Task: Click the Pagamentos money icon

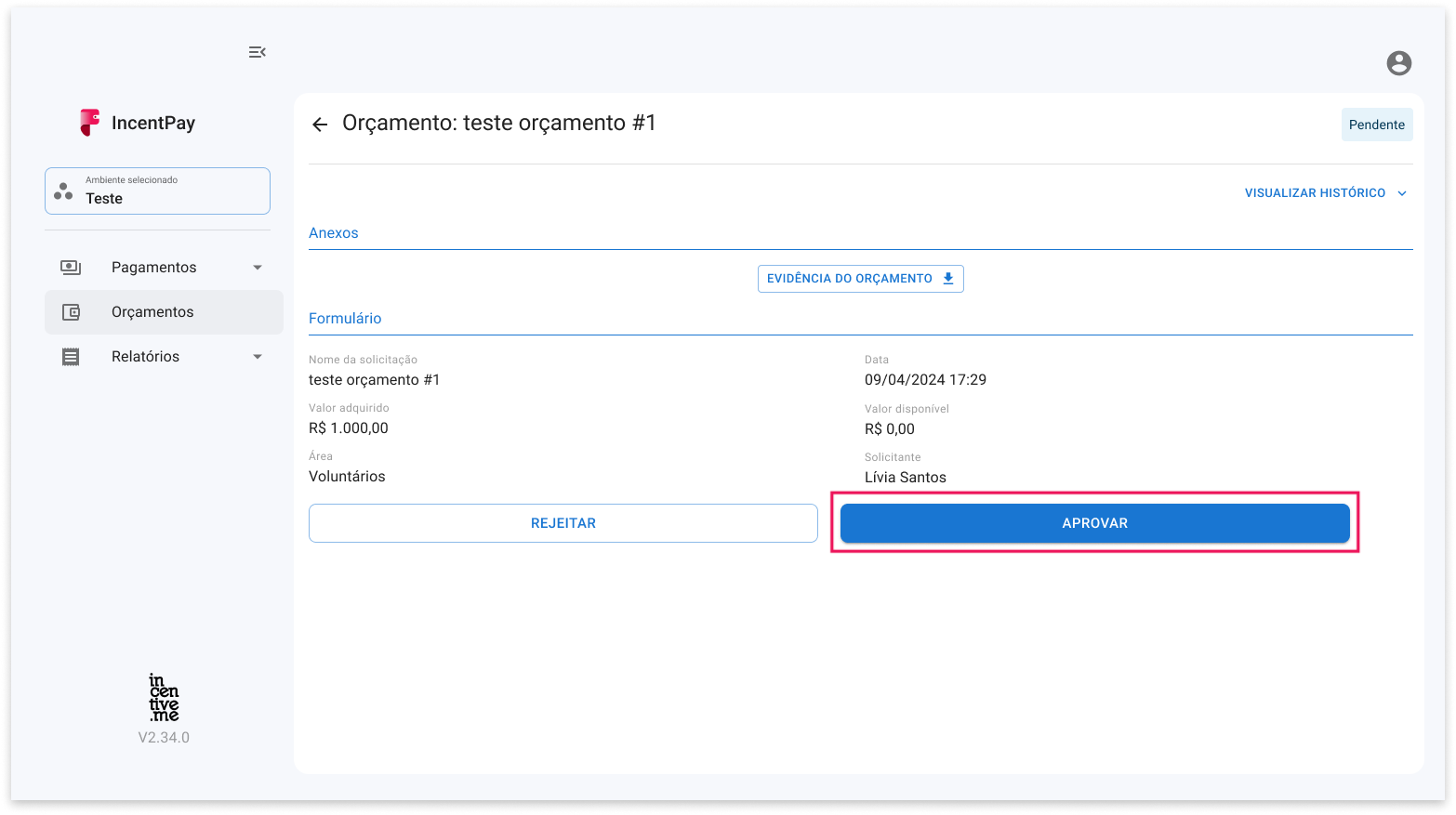Action: 71,268
